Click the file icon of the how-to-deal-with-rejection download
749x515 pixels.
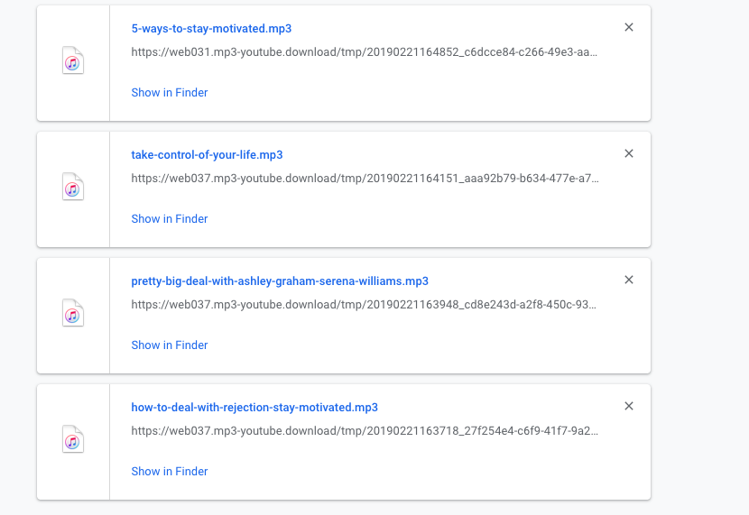(73, 441)
